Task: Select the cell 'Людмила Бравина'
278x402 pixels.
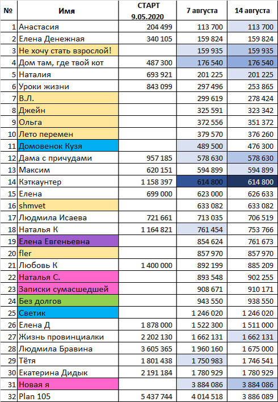Action: [x=68, y=349]
